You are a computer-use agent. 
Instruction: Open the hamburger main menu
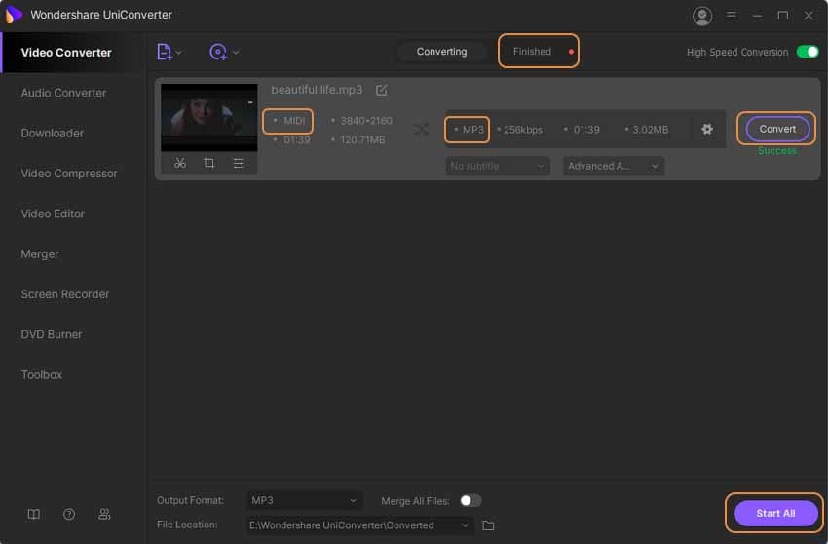[x=732, y=16]
